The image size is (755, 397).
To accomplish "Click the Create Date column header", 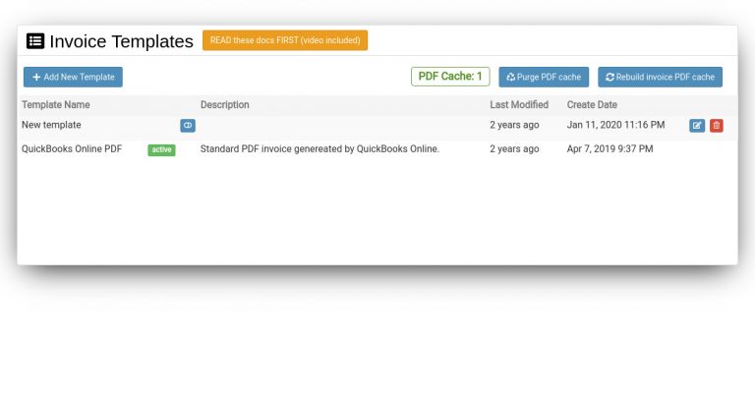I will click(592, 105).
